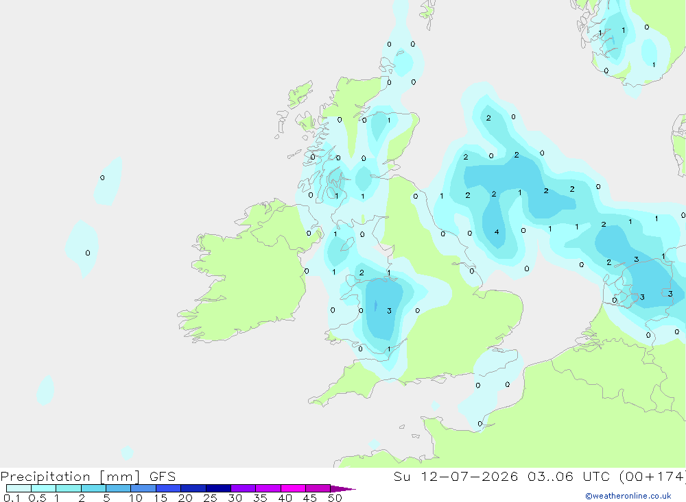Click the 'Precipitation [mm]' title text
Viewport: 686px width, 502px height.
[x=71, y=477]
